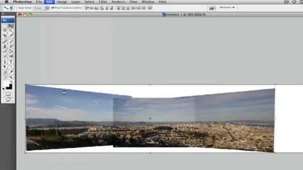Select the Type tool

[x=11, y=62]
